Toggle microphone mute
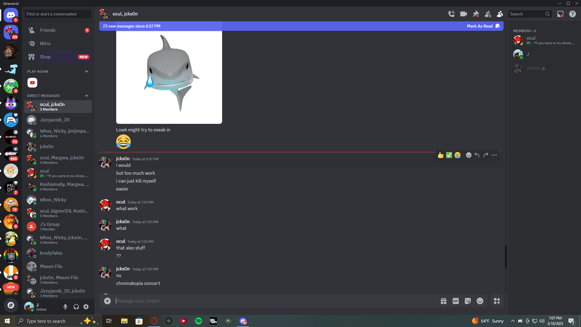The image size is (581, 327). (x=65, y=307)
